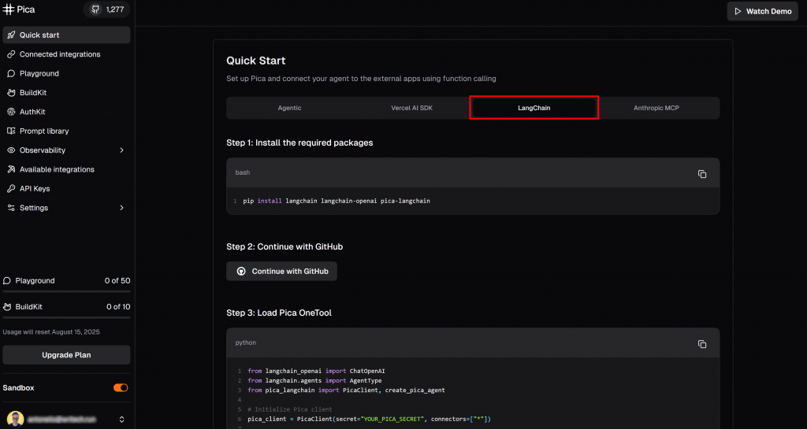Switch to Vercel AI SDK tab
This screenshot has width=807, height=429.
coord(411,108)
